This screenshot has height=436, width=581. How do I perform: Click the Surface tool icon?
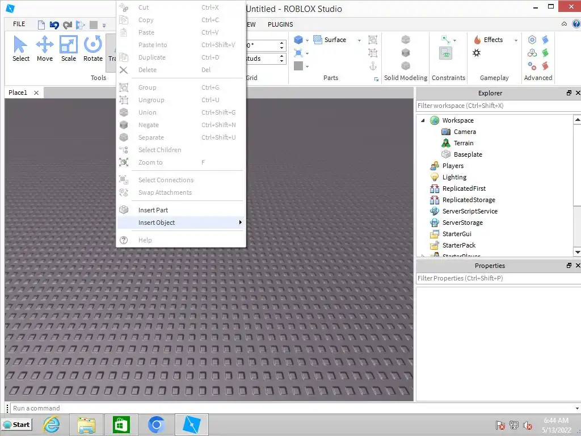coord(318,40)
